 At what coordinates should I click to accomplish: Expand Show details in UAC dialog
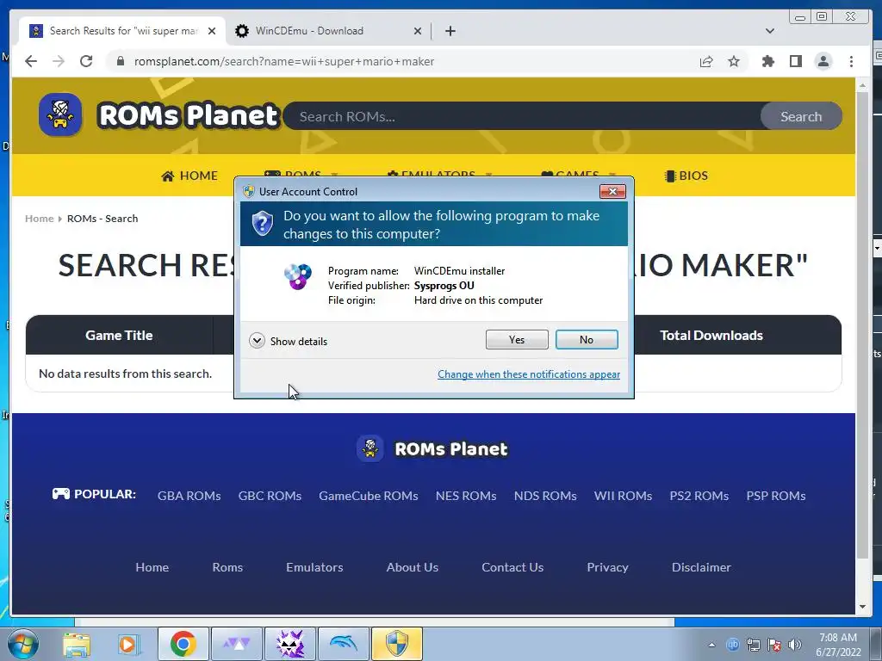(x=288, y=341)
